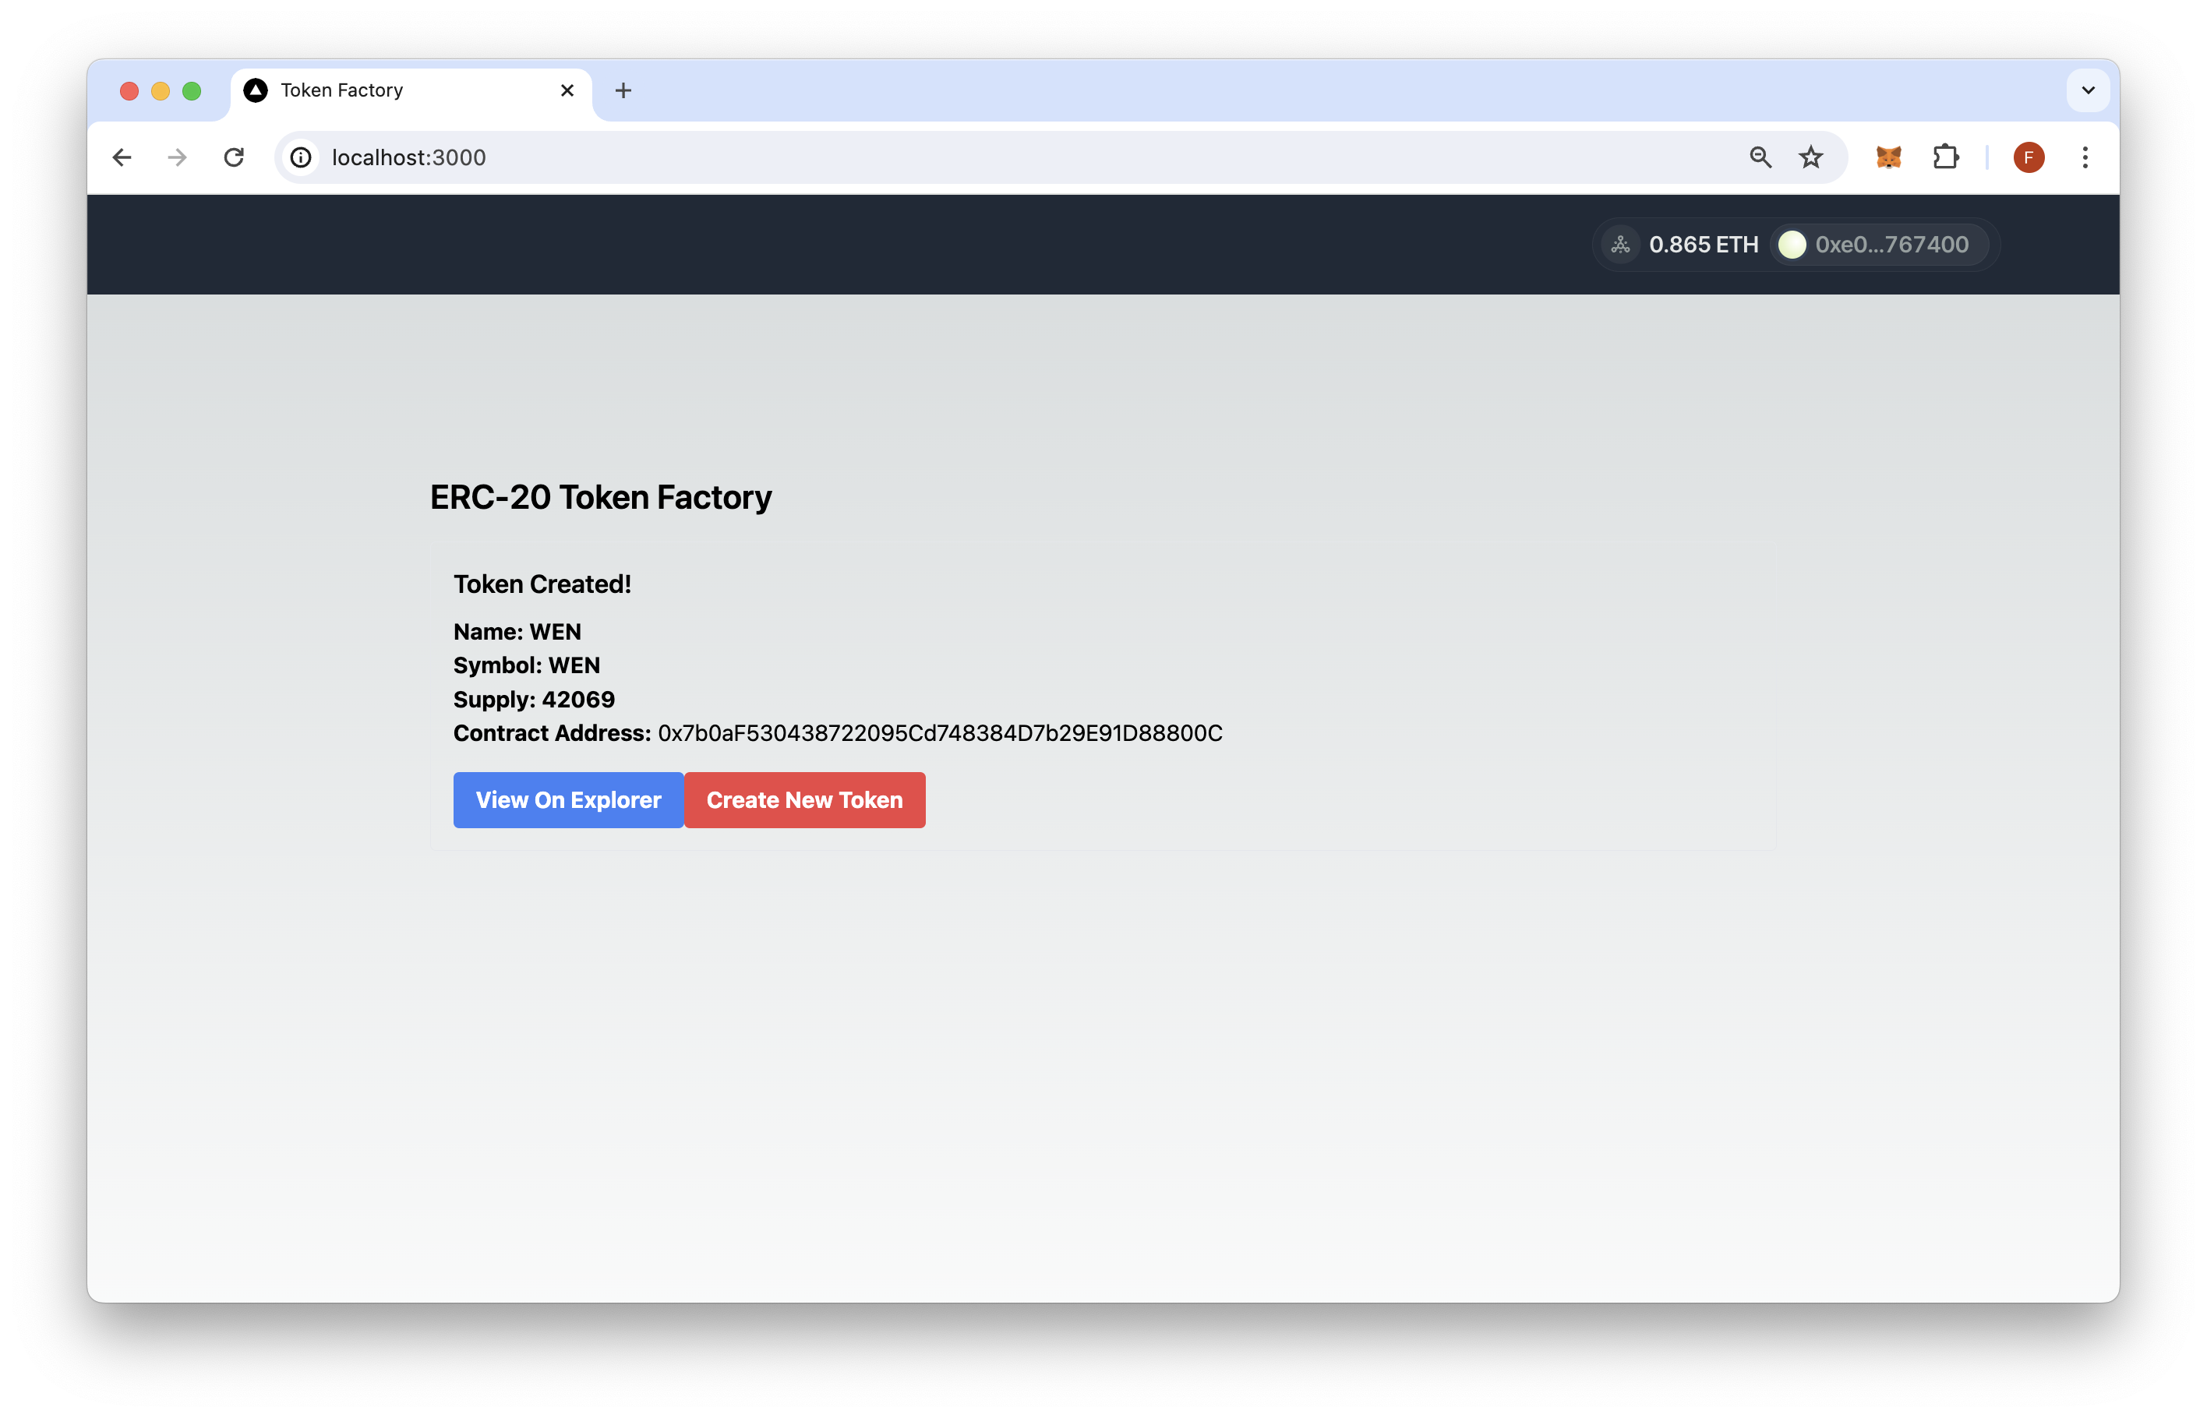Image resolution: width=2207 pixels, height=1418 pixels.
Task: Click the Create New Token button
Action: 805,800
